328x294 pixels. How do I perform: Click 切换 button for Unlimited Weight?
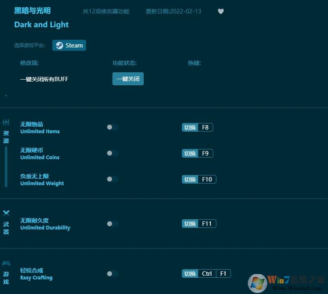pyautogui.click(x=190, y=179)
